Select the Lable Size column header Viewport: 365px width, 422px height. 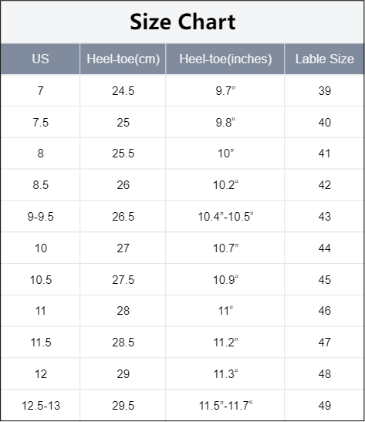pyautogui.click(x=324, y=59)
